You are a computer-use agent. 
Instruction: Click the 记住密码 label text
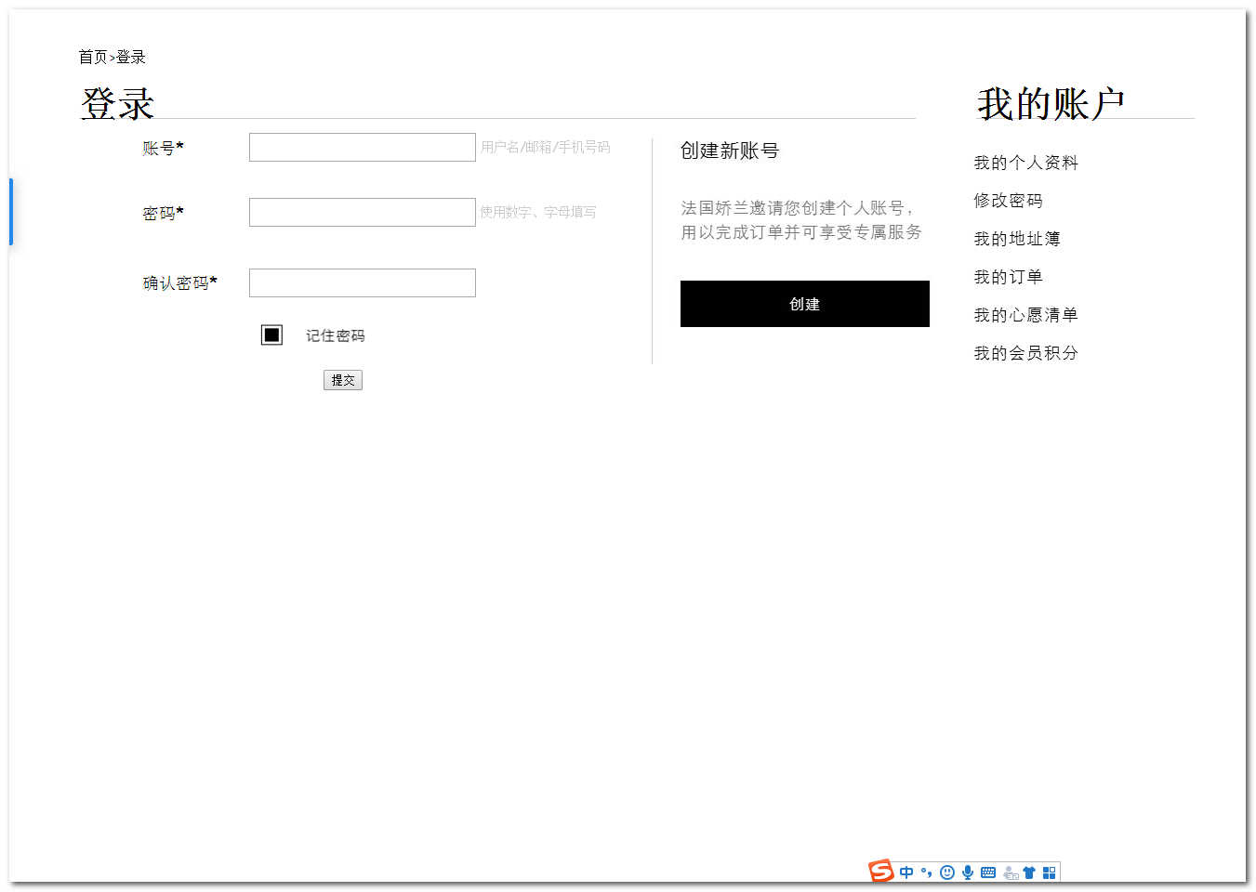tap(336, 335)
